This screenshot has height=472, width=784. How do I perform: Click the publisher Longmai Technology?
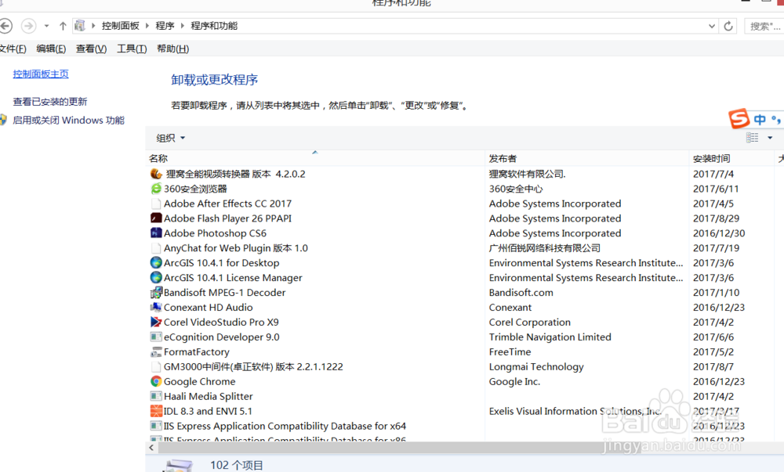[536, 367]
